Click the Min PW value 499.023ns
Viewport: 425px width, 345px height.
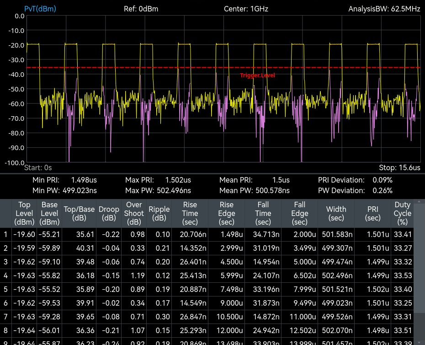[80, 190]
